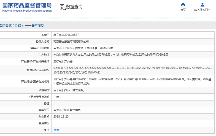Click registered address ending 二期7栋05层

[83, 48]
